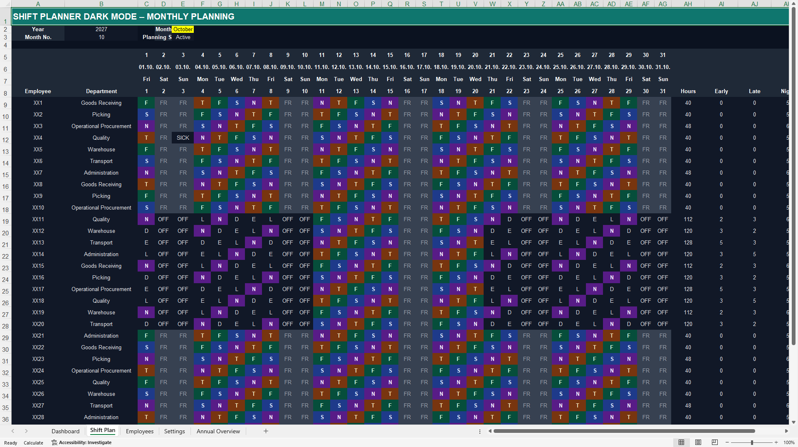This screenshot has width=798, height=447.
Task: Adjust the zoom slider handle
Action: (x=752, y=442)
